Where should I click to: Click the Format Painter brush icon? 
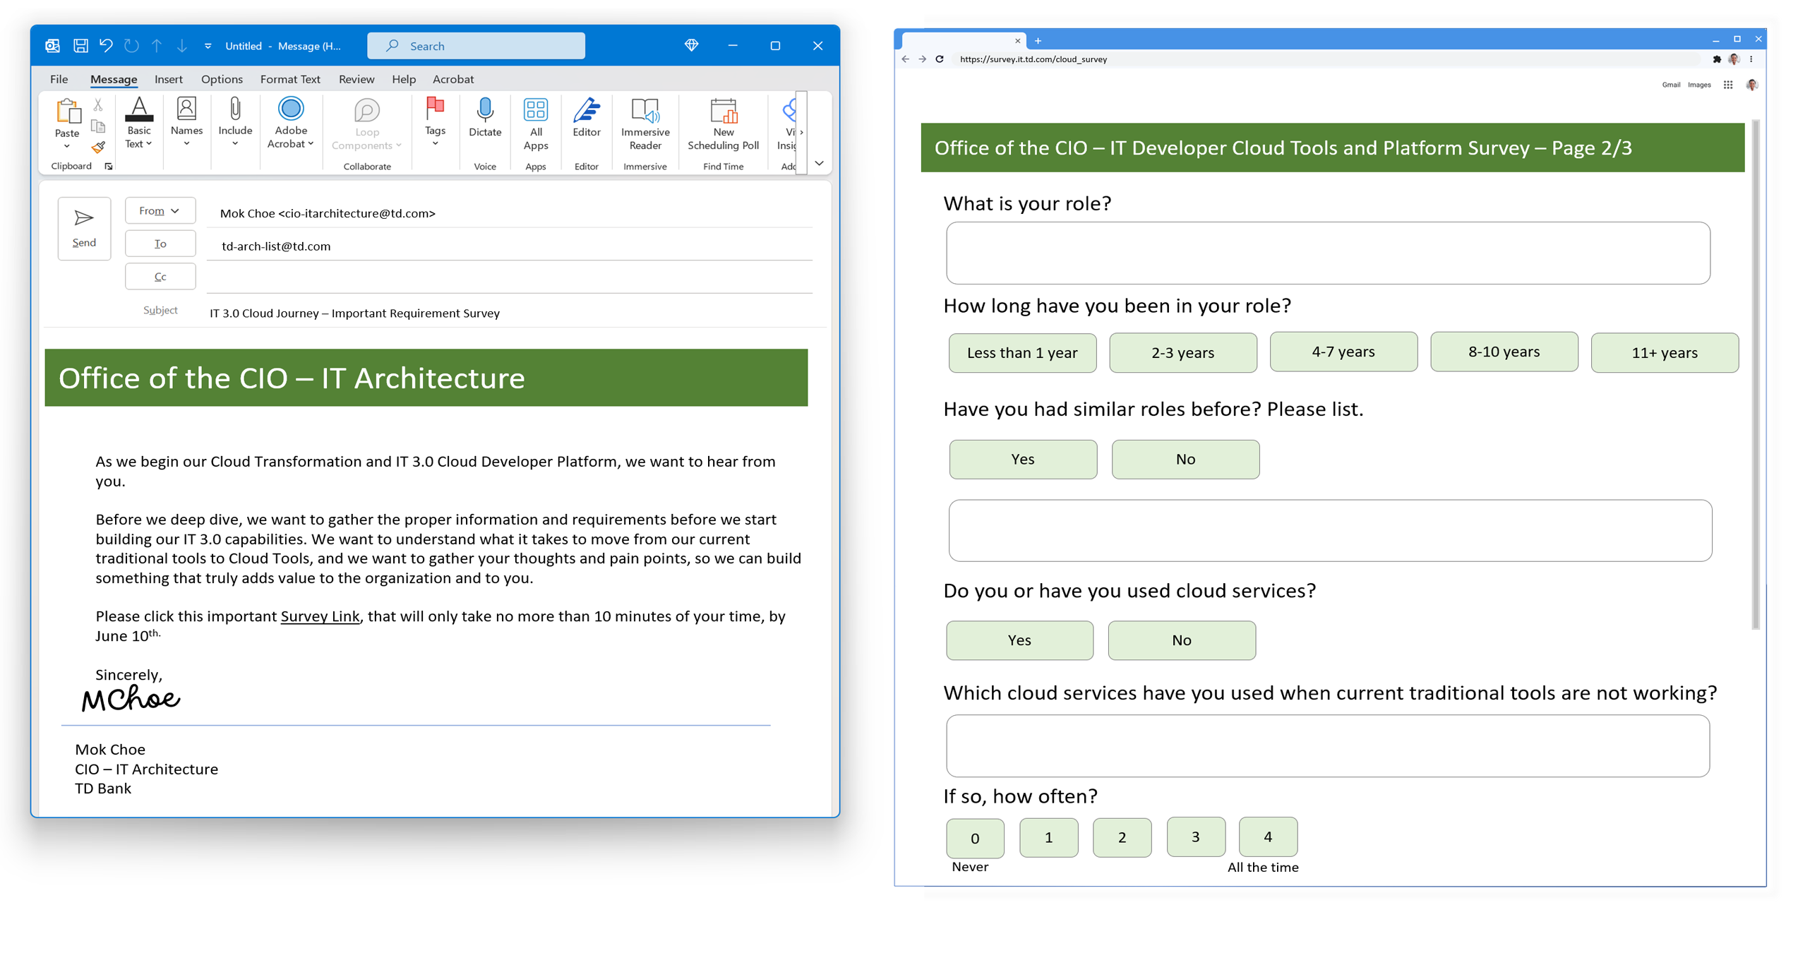[x=98, y=148]
